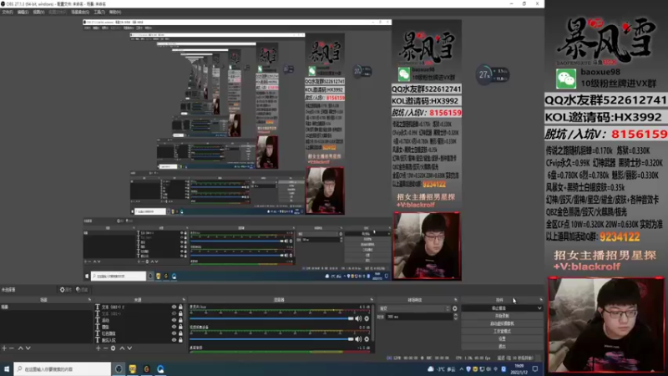Toggle the eye icon of the fourth source row
Screen dimensions: 668x376
click(174, 327)
